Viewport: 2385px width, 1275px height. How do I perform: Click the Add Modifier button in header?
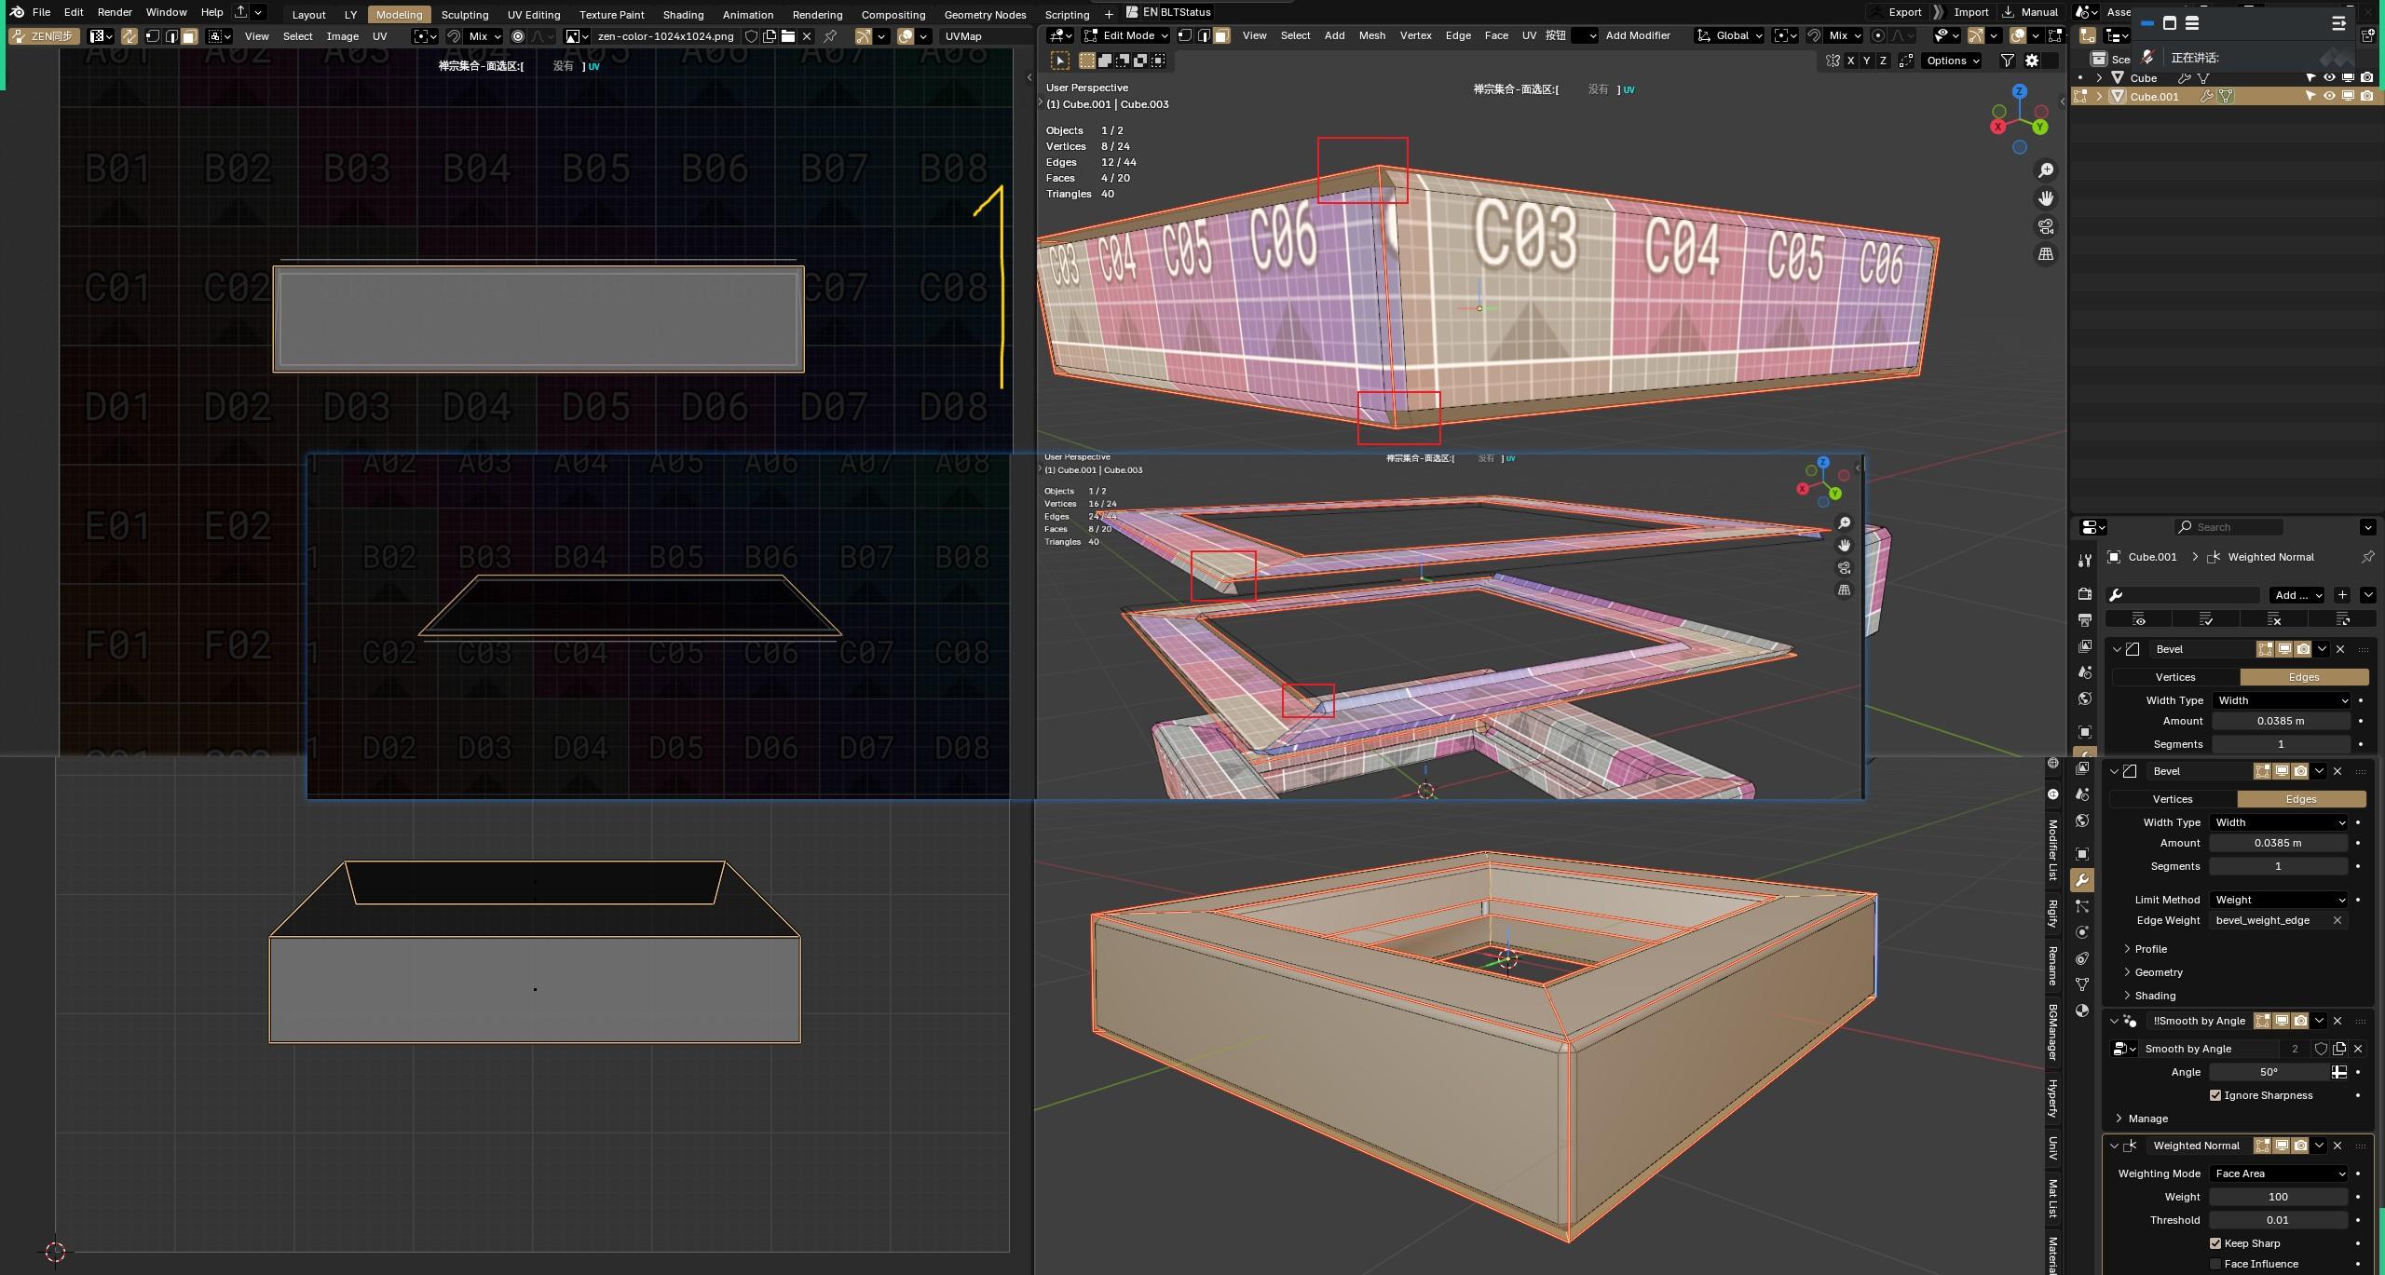coord(1638,35)
